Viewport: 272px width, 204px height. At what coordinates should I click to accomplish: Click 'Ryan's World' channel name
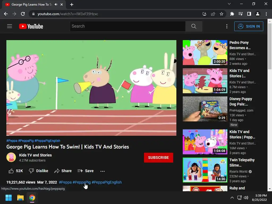click(238, 171)
